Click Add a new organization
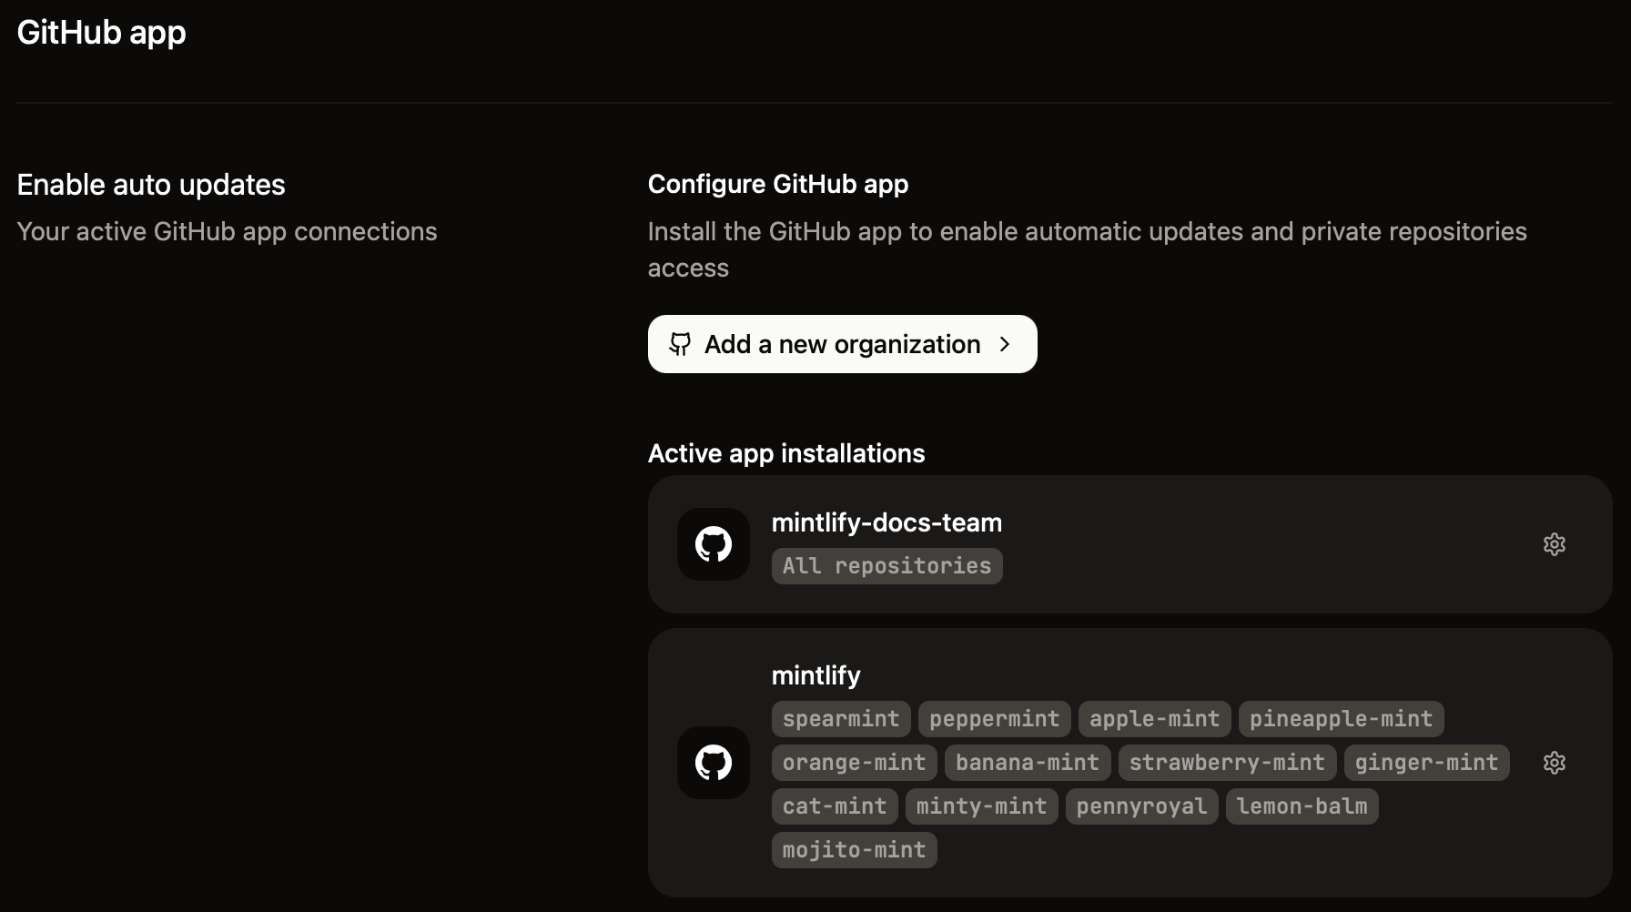Viewport: 1631px width, 912px height. pyautogui.click(x=841, y=344)
